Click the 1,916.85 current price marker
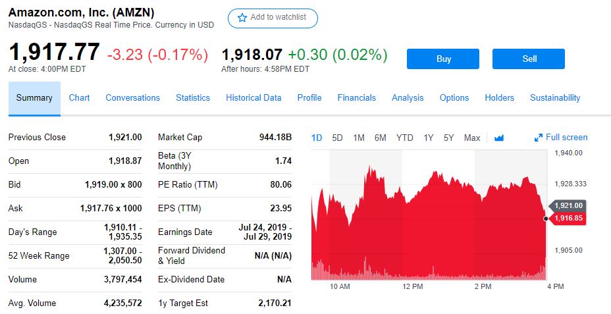 [x=568, y=219]
